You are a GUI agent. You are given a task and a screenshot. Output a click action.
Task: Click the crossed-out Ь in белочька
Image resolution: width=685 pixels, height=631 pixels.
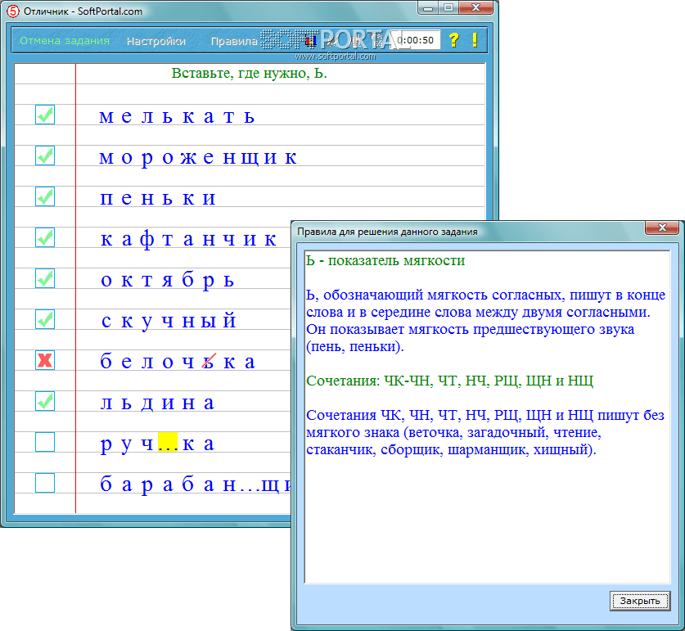point(209,361)
